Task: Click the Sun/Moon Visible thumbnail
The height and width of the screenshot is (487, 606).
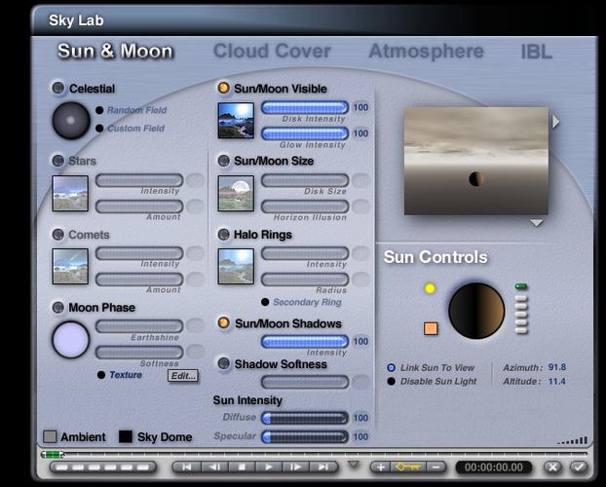Action: 236,120
